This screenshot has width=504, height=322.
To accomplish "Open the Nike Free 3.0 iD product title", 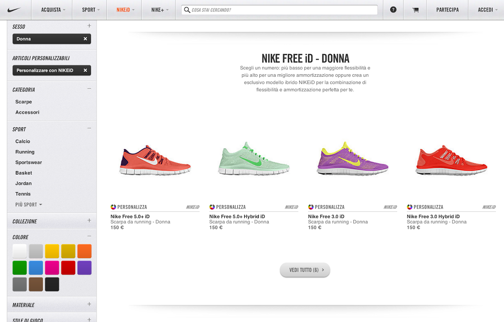I will pos(326,216).
